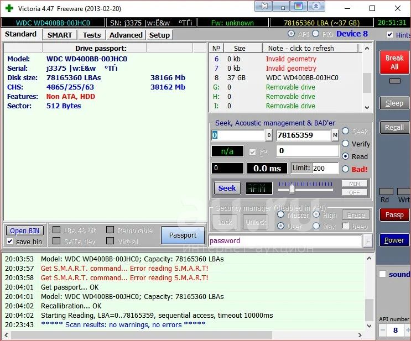Click the Power button
Image resolution: width=411 pixels, height=341 pixels.
[394, 240]
